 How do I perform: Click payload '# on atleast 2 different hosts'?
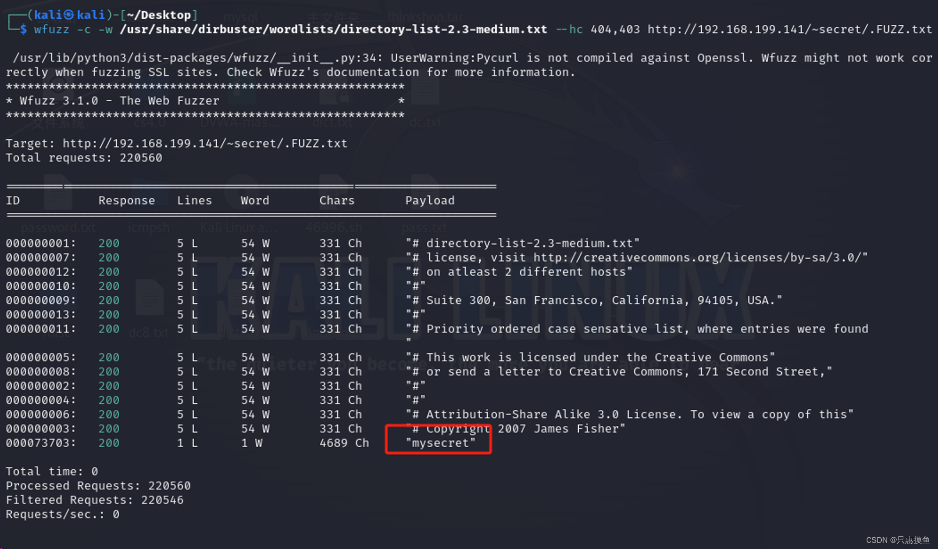pos(519,272)
